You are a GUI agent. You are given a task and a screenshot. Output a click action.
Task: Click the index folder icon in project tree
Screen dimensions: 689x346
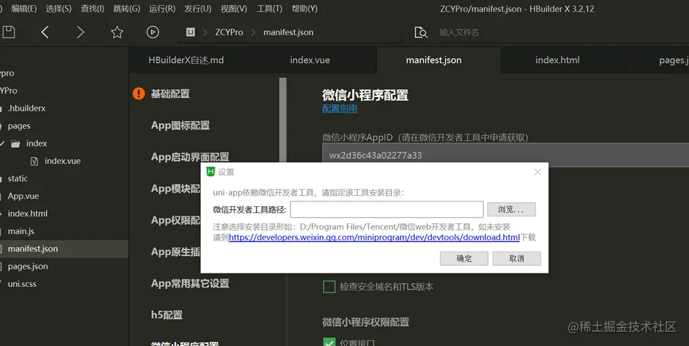pyautogui.click(x=16, y=144)
